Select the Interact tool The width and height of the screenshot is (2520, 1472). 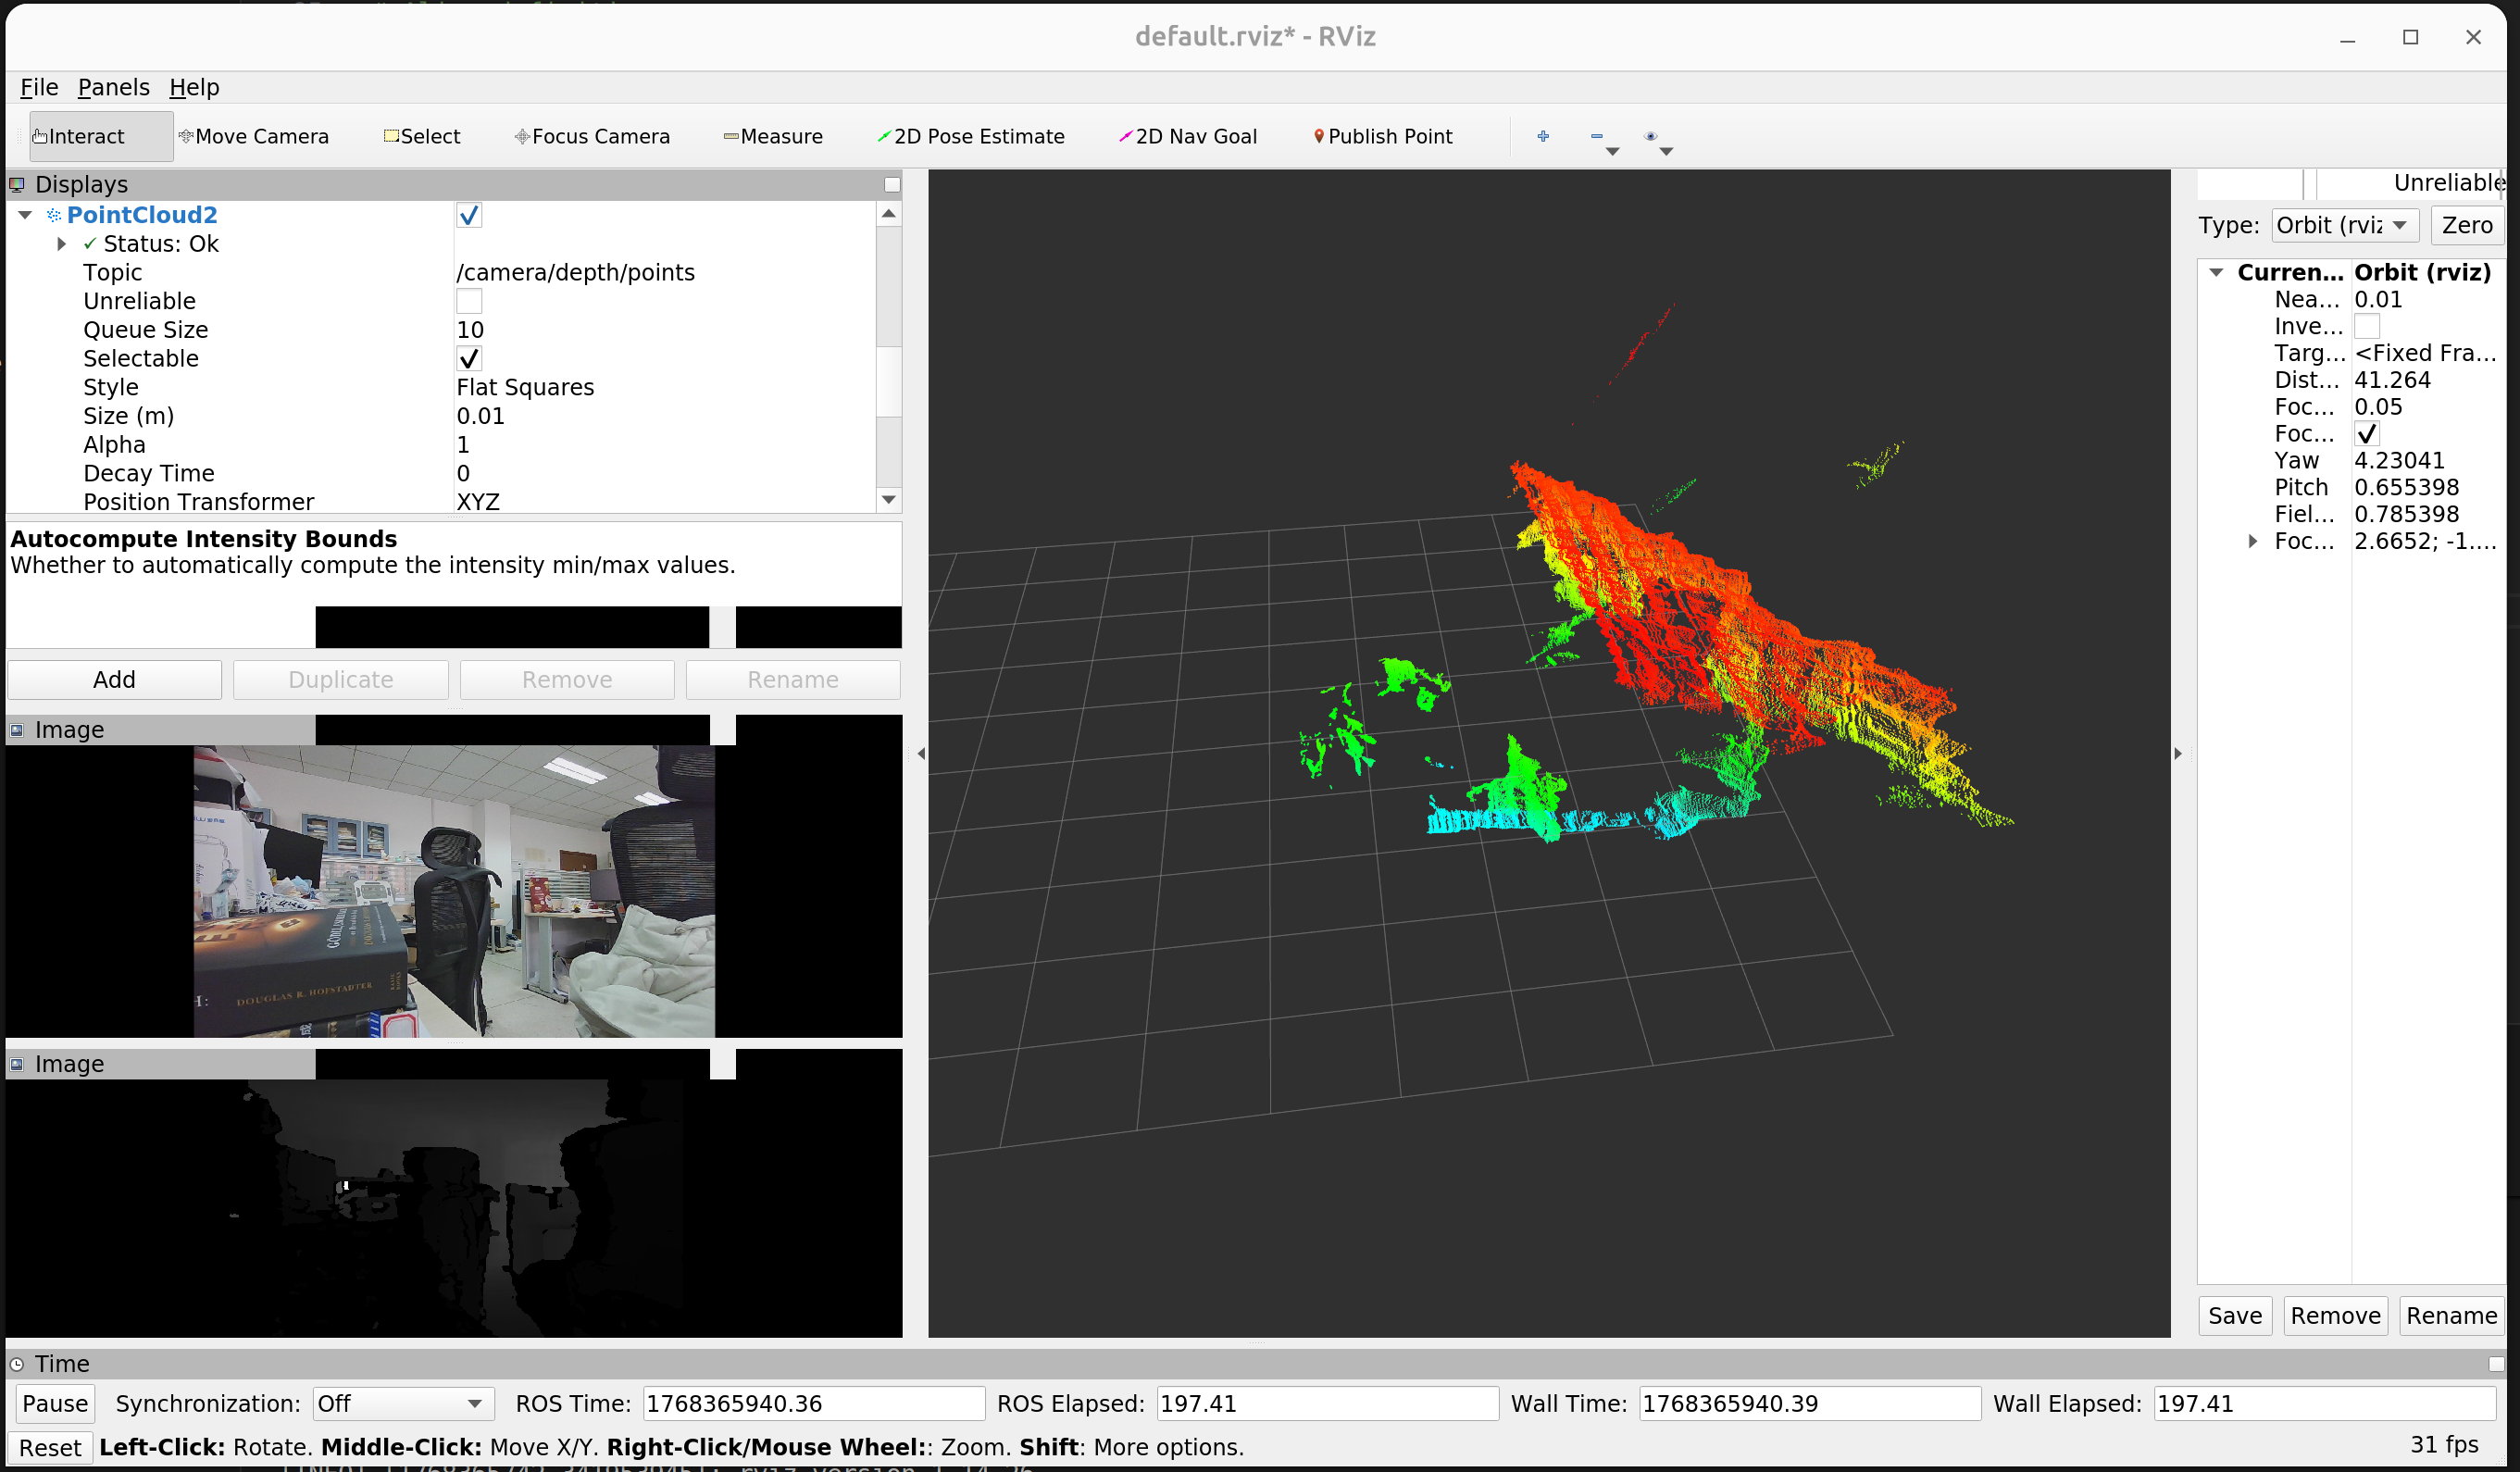pyautogui.click(x=79, y=136)
